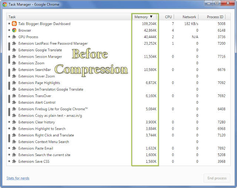Select Extension: ImTranslator: Google Translate row

118,89
